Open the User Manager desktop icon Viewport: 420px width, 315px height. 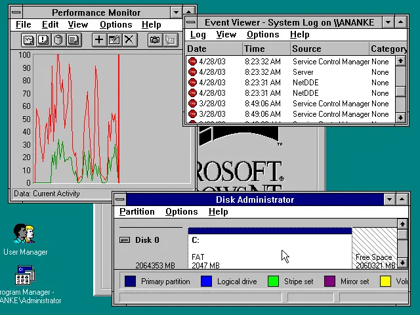pyautogui.click(x=25, y=234)
